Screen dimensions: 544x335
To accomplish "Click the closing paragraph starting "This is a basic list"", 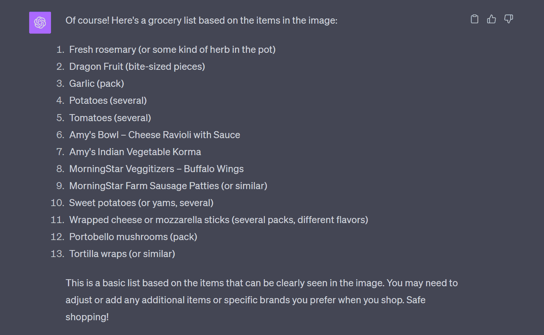I will (x=261, y=283).
